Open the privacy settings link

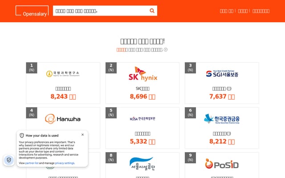(65, 163)
